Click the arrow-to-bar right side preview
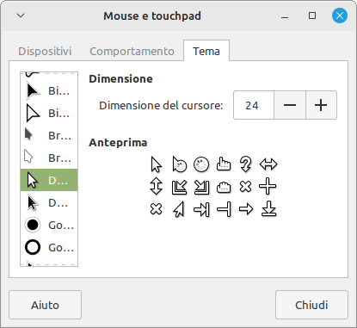This screenshot has height=328, width=357. point(201,209)
